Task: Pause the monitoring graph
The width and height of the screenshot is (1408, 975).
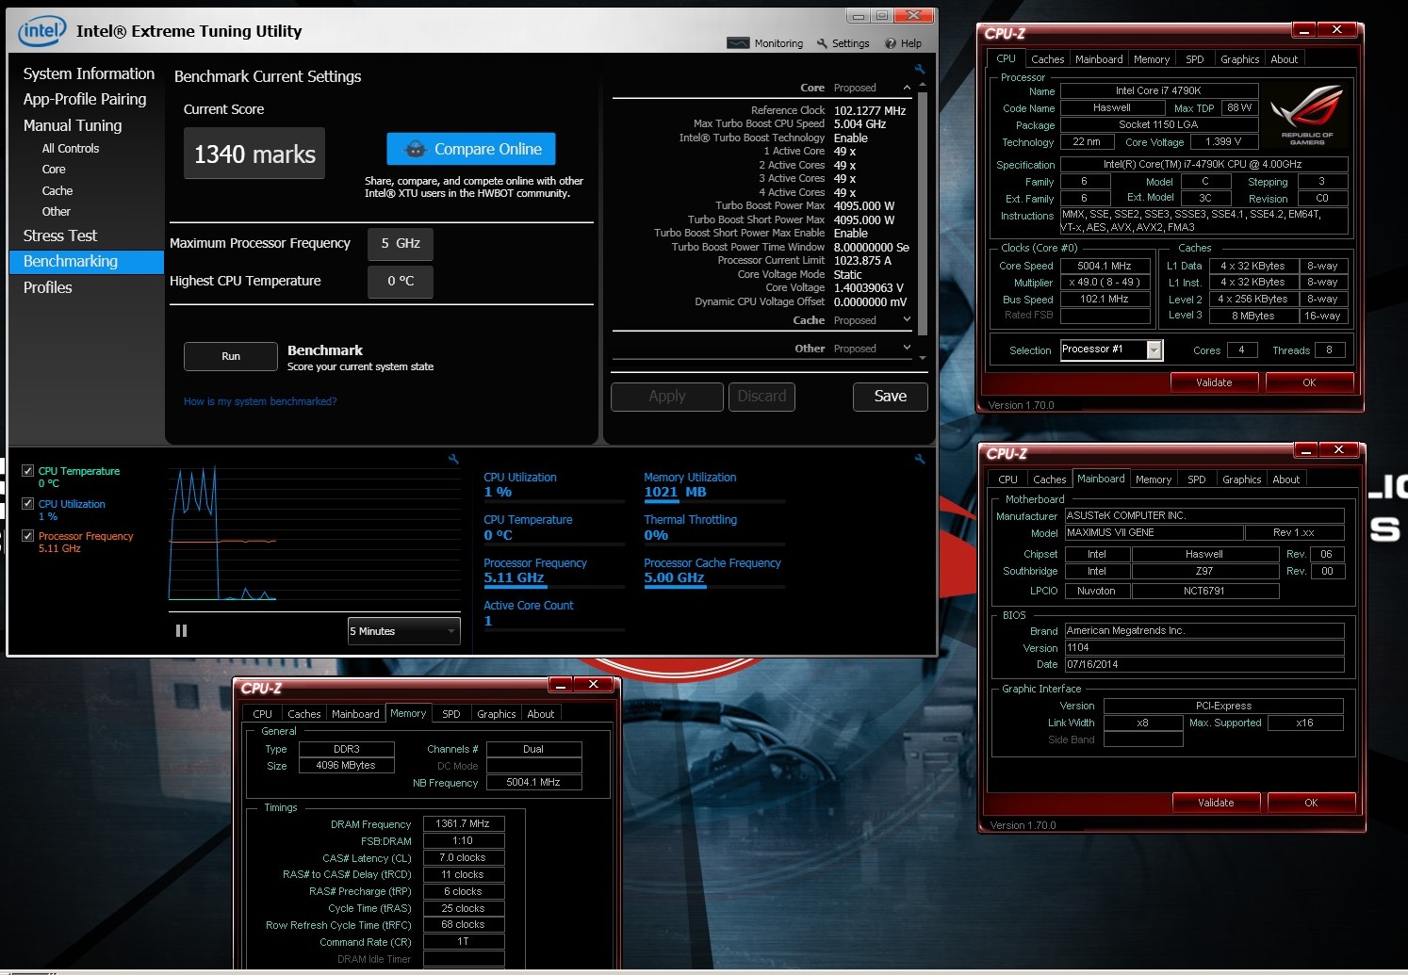Action: point(181,631)
